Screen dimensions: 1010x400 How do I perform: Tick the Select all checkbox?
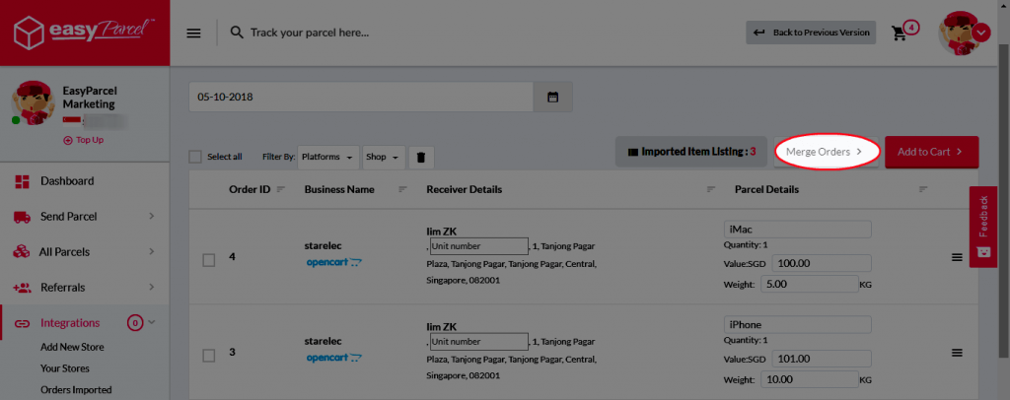[195, 157]
